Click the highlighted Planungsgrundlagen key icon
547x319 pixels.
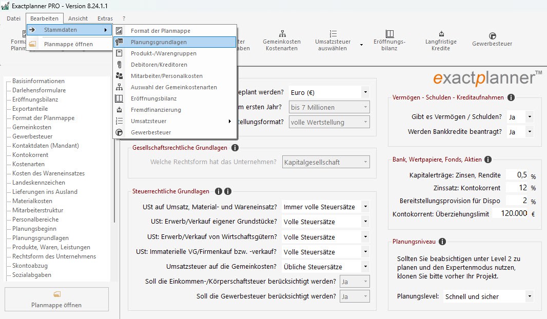[x=120, y=43]
